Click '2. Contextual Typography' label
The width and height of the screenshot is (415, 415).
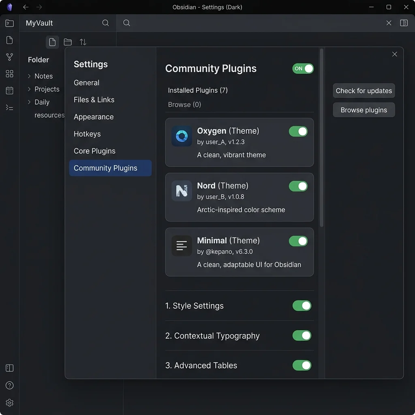coord(212,336)
